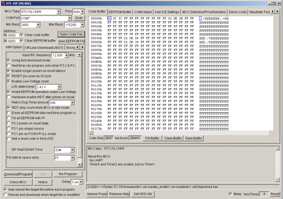Open the Min Baud dropdown
This screenshot has width=283, height=199.
click(x=38, y=25)
